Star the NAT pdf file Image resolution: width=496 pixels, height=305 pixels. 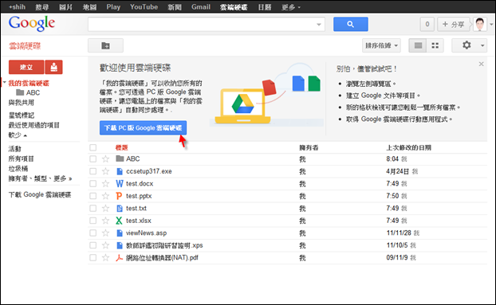point(105,258)
